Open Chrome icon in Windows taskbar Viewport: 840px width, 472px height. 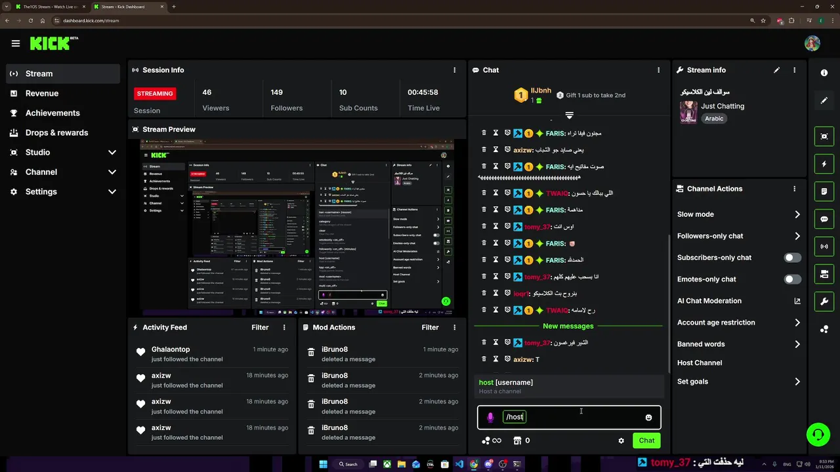pos(474,464)
